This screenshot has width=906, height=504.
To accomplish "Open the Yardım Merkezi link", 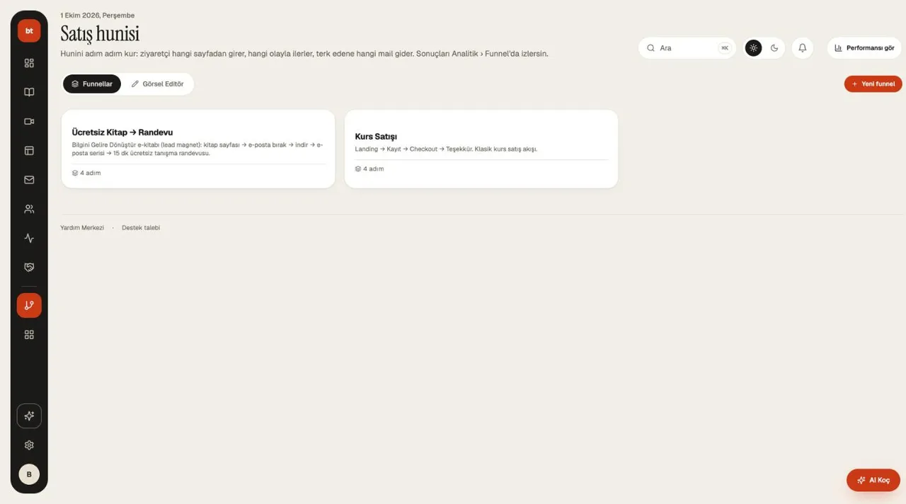I will [x=82, y=228].
